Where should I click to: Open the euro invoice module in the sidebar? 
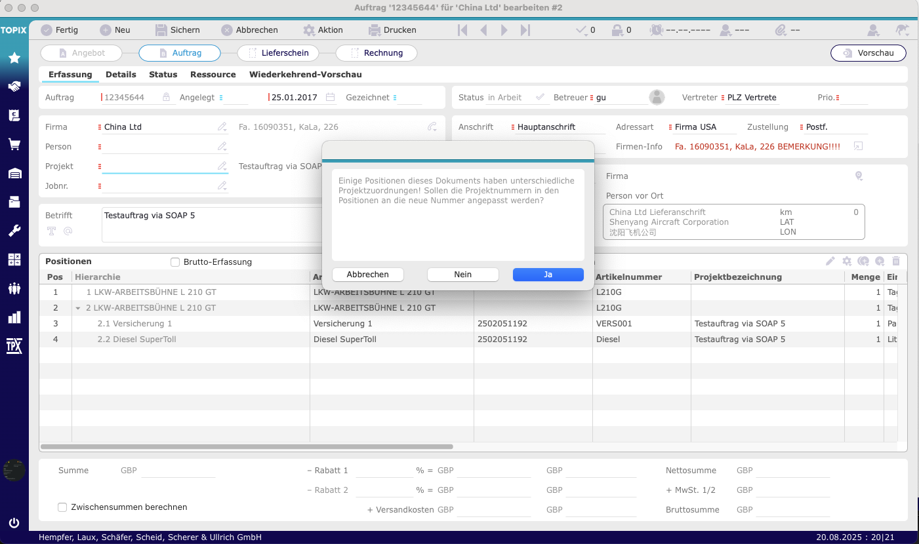click(14, 115)
